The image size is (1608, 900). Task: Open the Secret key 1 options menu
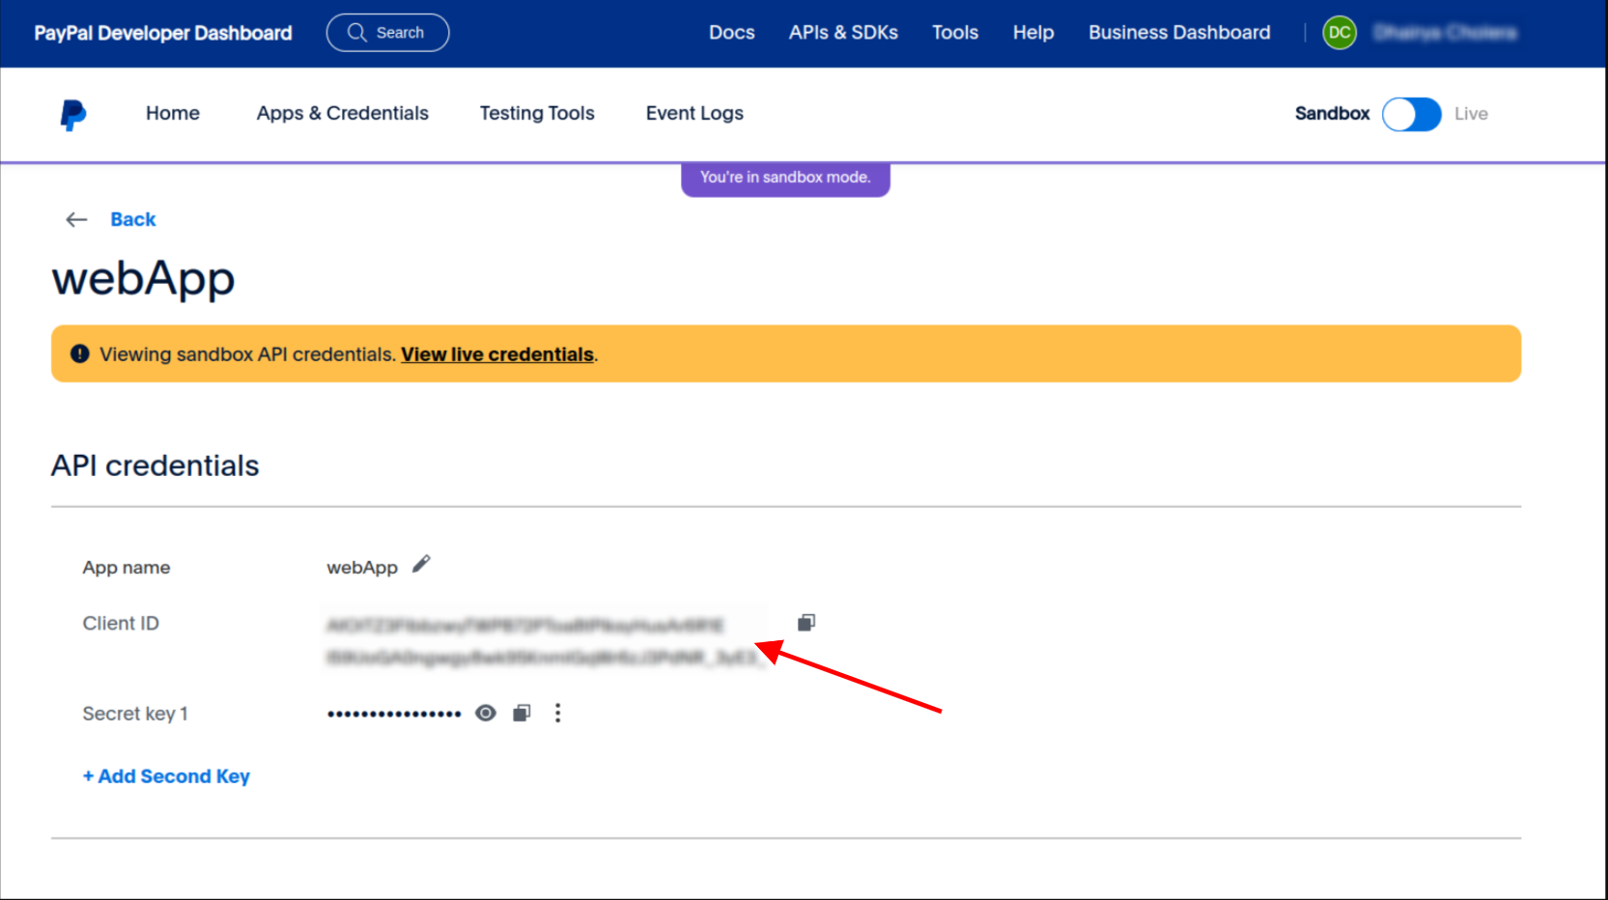click(x=558, y=713)
